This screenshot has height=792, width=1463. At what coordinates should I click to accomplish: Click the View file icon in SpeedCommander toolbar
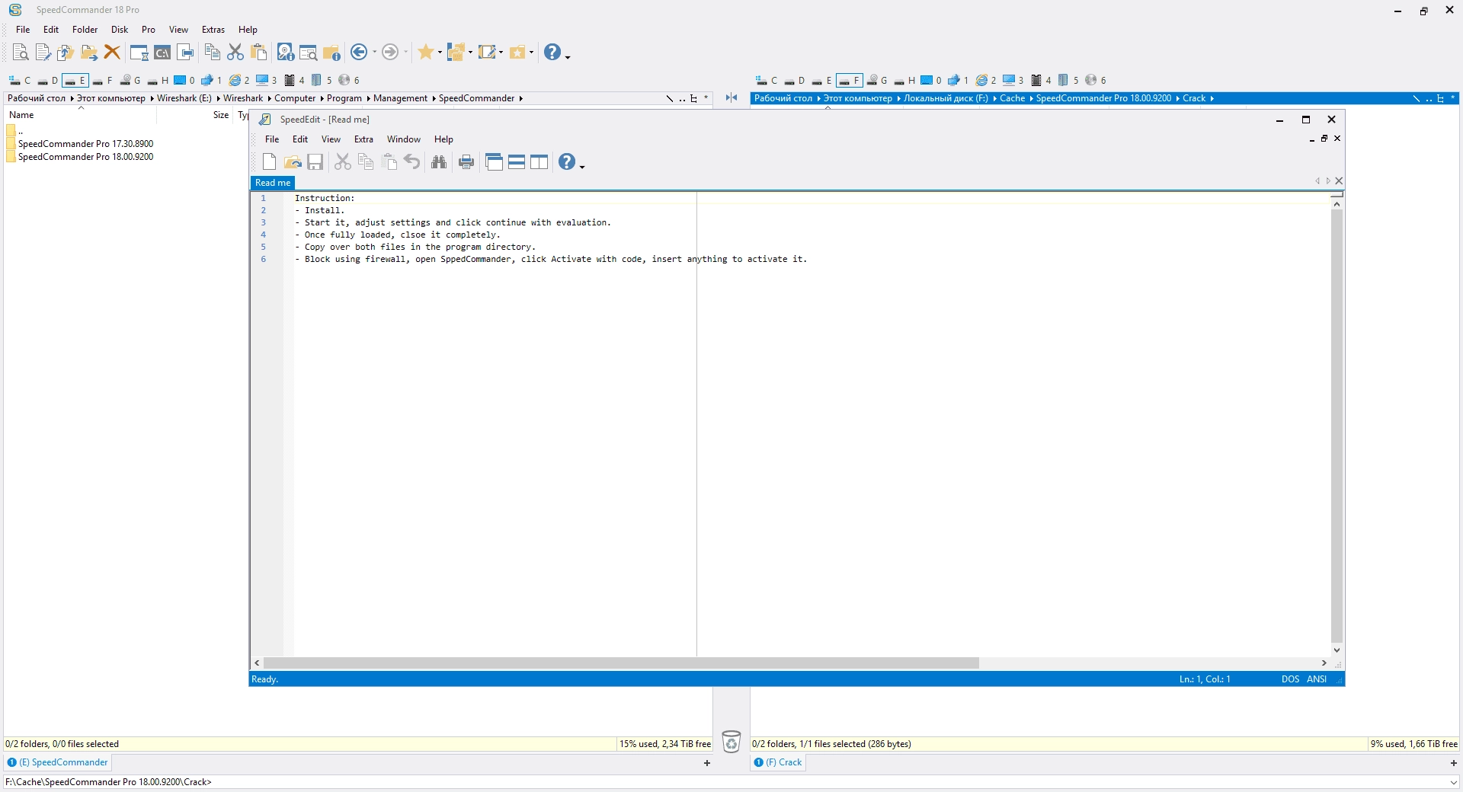(21, 52)
